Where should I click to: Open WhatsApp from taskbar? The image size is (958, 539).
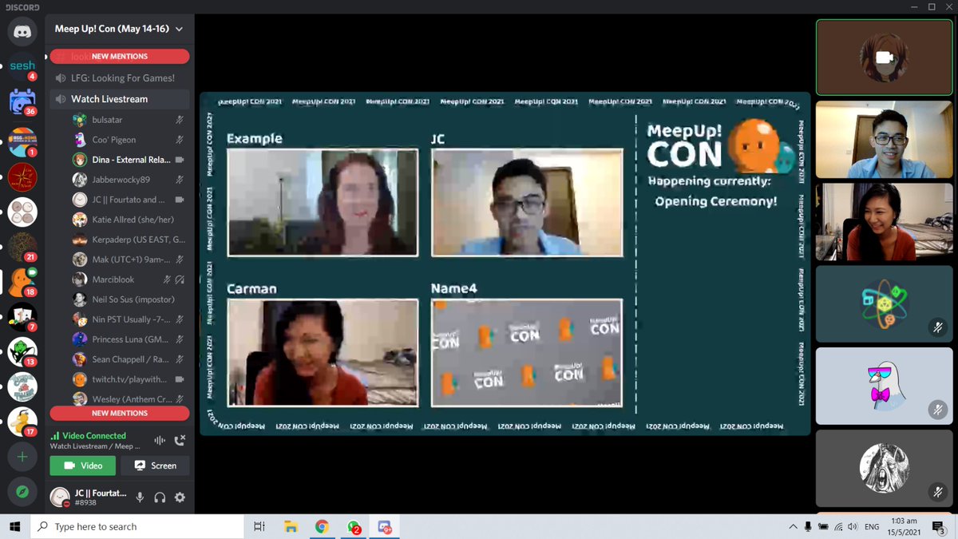[x=354, y=526]
